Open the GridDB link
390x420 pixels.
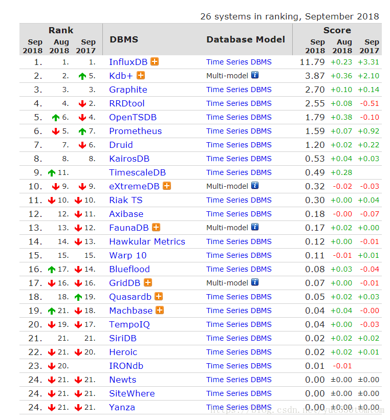click(x=125, y=283)
